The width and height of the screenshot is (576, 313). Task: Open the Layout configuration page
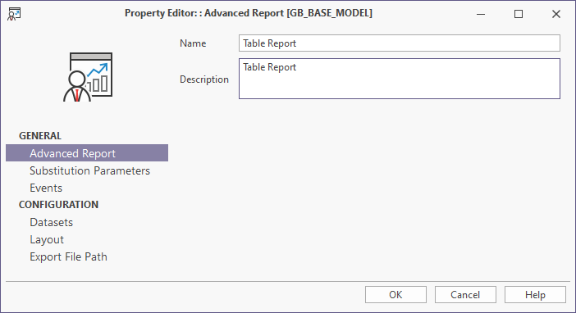pyautogui.click(x=47, y=239)
